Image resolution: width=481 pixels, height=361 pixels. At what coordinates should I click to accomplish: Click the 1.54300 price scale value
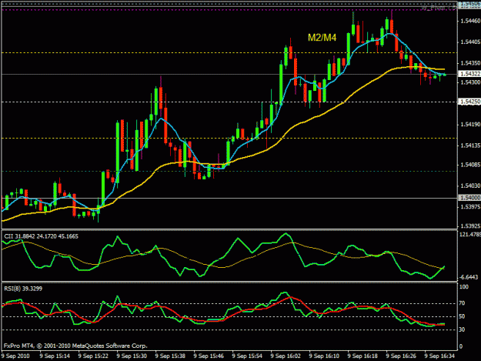coord(470,82)
